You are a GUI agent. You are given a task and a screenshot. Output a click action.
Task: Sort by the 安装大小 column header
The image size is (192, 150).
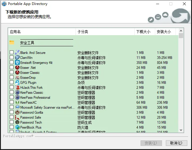tap(165, 32)
